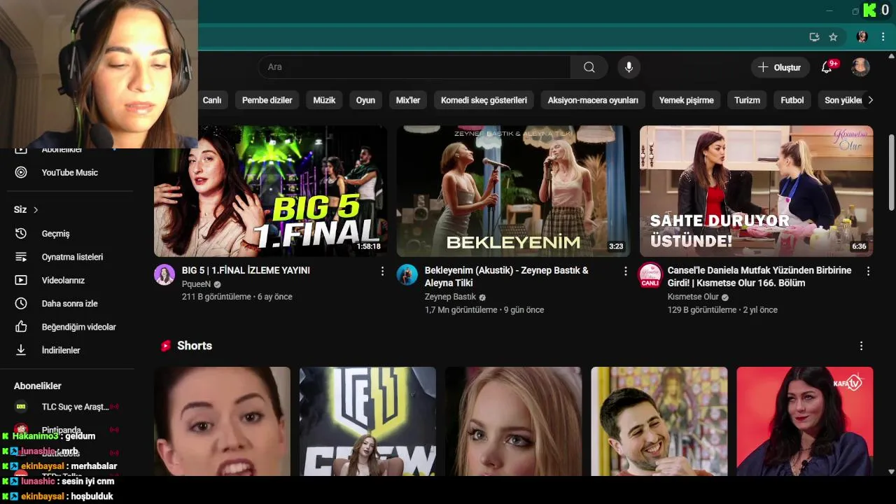896x504 pixels.
Task: Click in the Ara search field
Action: [x=414, y=67]
